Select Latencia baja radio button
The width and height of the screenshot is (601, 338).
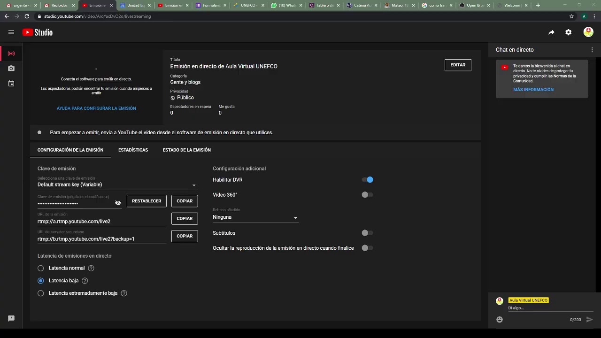[x=41, y=281]
